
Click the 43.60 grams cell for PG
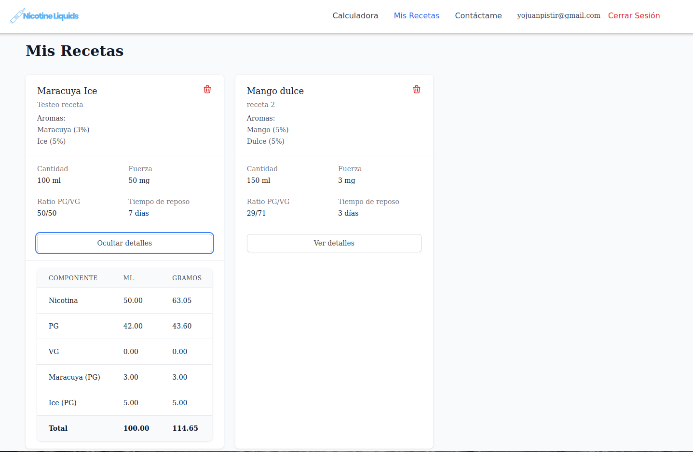(182, 326)
